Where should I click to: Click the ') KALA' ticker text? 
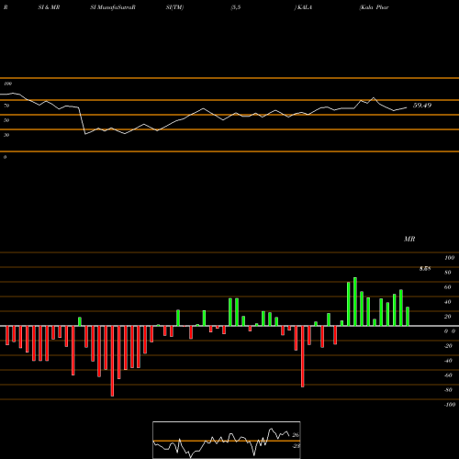(303, 7)
